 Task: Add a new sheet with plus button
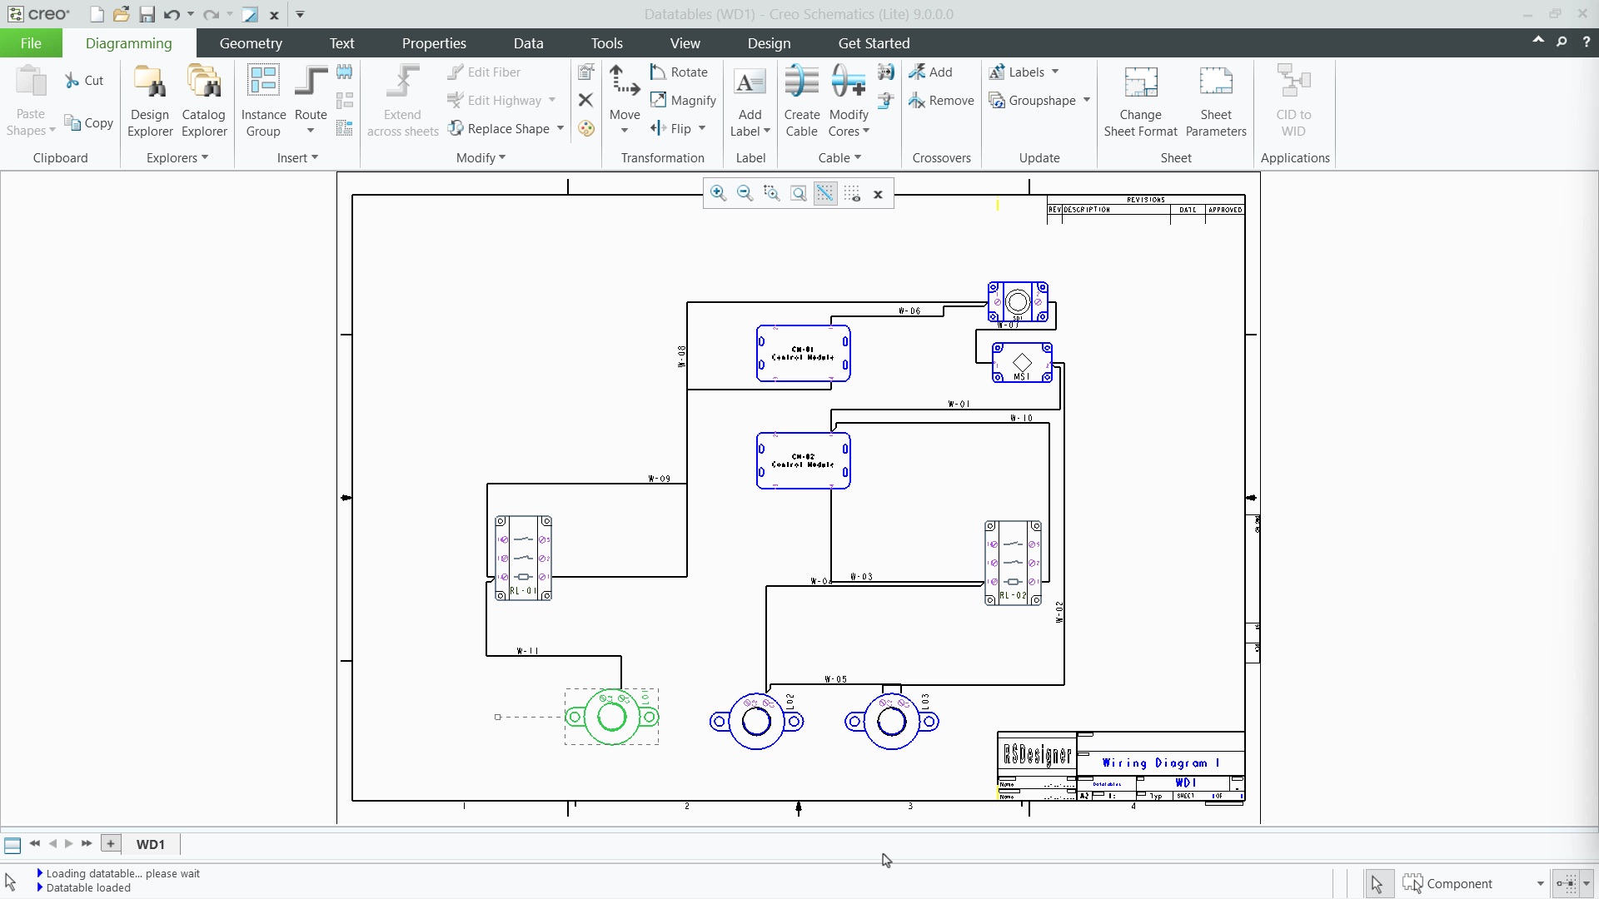coord(111,843)
